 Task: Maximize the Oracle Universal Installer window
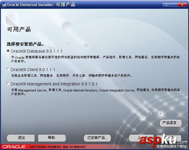174,5
